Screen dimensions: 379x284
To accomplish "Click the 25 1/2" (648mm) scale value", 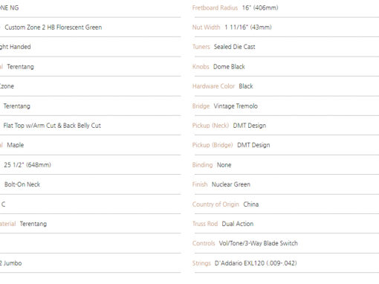I will (27, 165).
